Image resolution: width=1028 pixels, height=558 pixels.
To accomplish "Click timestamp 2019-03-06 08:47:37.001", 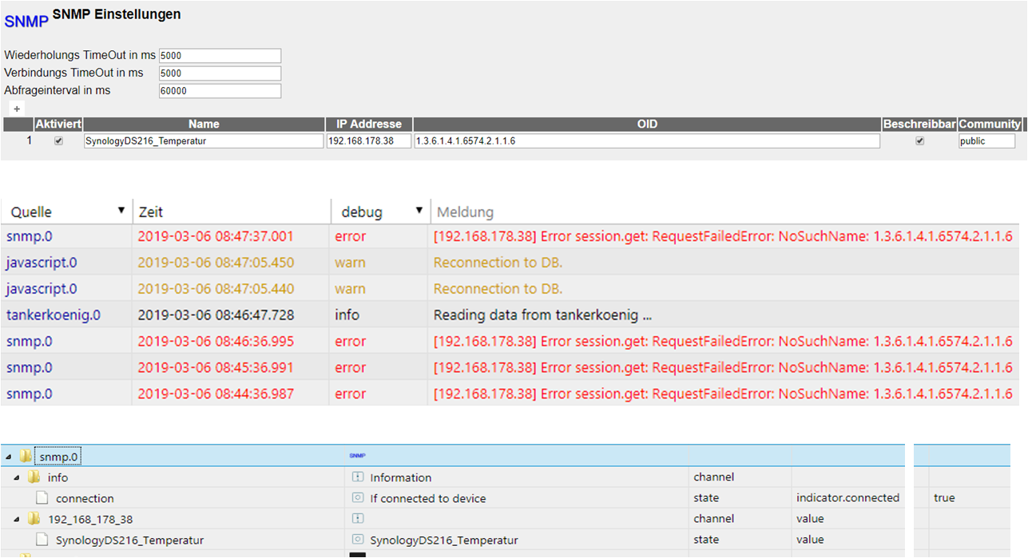I will [216, 236].
